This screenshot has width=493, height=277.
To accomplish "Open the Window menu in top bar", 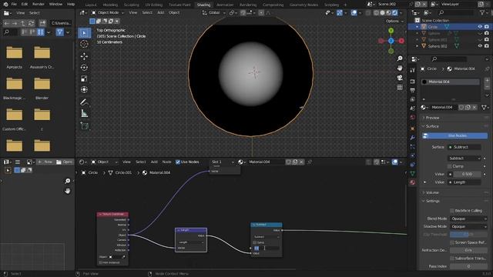I will pyautogui.click(x=55, y=5).
